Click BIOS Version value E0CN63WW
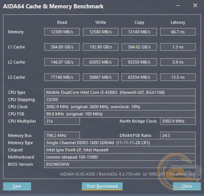This screenshot has height=196, width=204. click(120, 164)
